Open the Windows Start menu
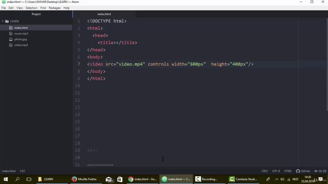 6,179
